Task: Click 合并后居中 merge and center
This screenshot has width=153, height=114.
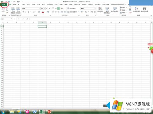Action: pos(72,12)
